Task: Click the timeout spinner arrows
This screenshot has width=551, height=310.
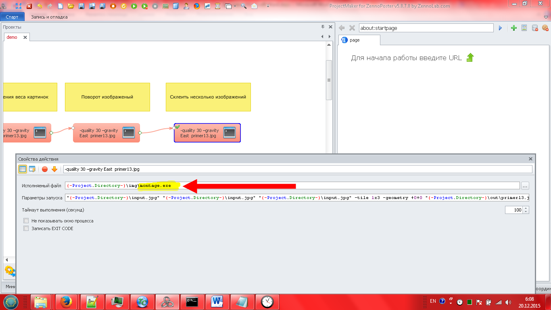Action: 526,210
